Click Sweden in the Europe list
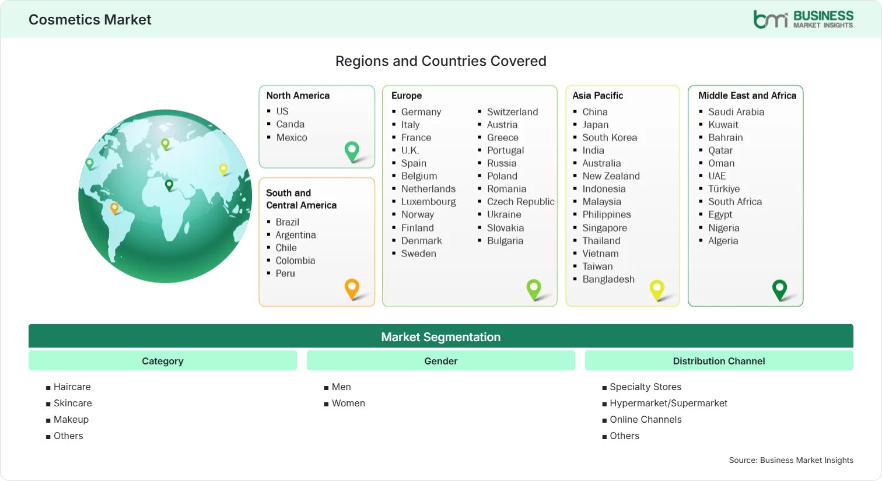Image resolution: width=882 pixels, height=481 pixels. [419, 254]
